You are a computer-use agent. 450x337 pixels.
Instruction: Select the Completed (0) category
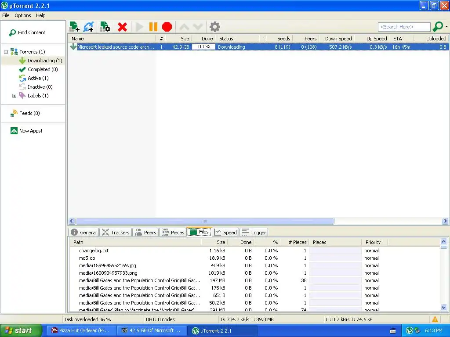coord(38,69)
